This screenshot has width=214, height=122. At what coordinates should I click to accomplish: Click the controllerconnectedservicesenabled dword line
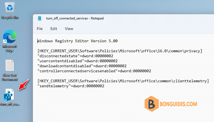pyautogui.click(x=94, y=71)
